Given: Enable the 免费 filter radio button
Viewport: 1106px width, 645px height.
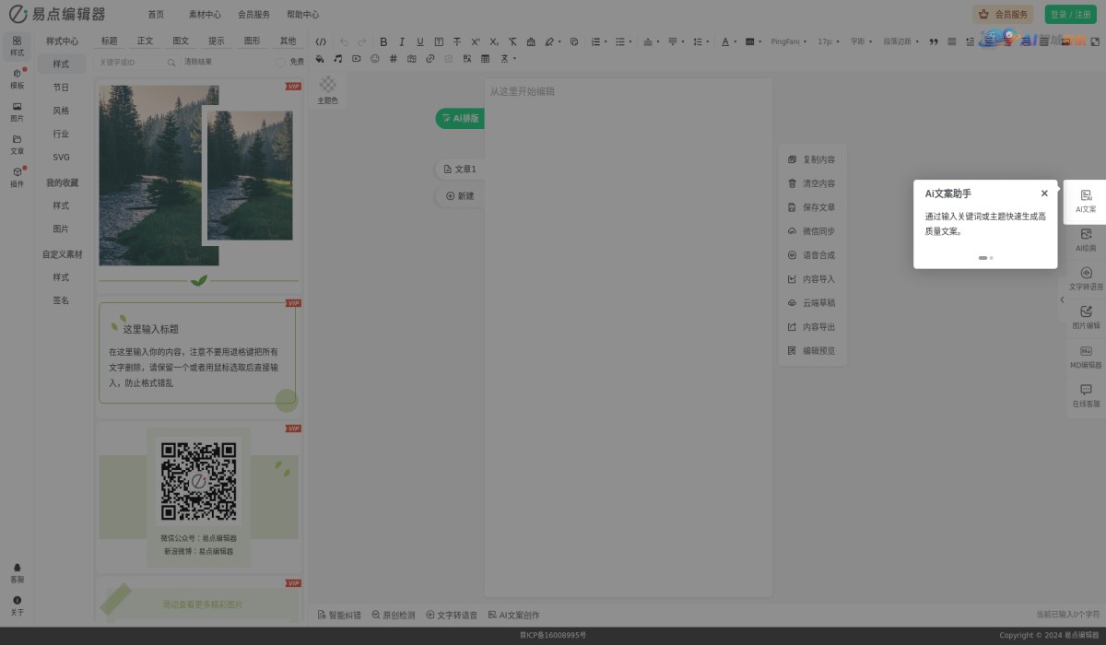Looking at the screenshot, I should [280, 63].
